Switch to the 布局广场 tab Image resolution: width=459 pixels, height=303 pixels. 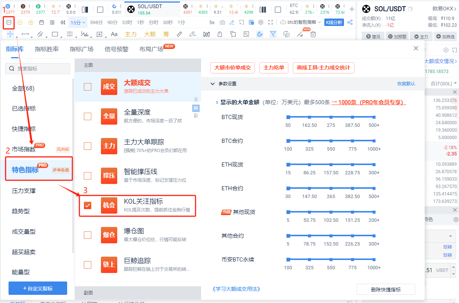coord(151,49)
